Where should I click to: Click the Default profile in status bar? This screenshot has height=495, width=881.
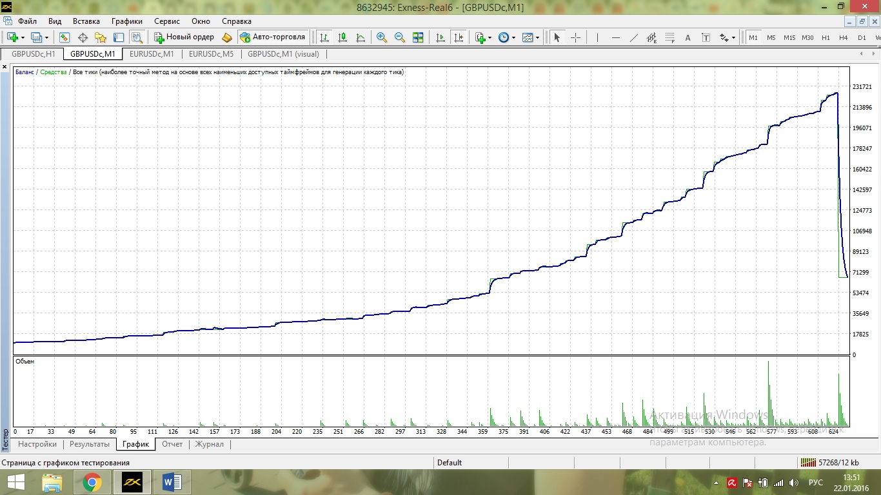(x=450, y=463)
